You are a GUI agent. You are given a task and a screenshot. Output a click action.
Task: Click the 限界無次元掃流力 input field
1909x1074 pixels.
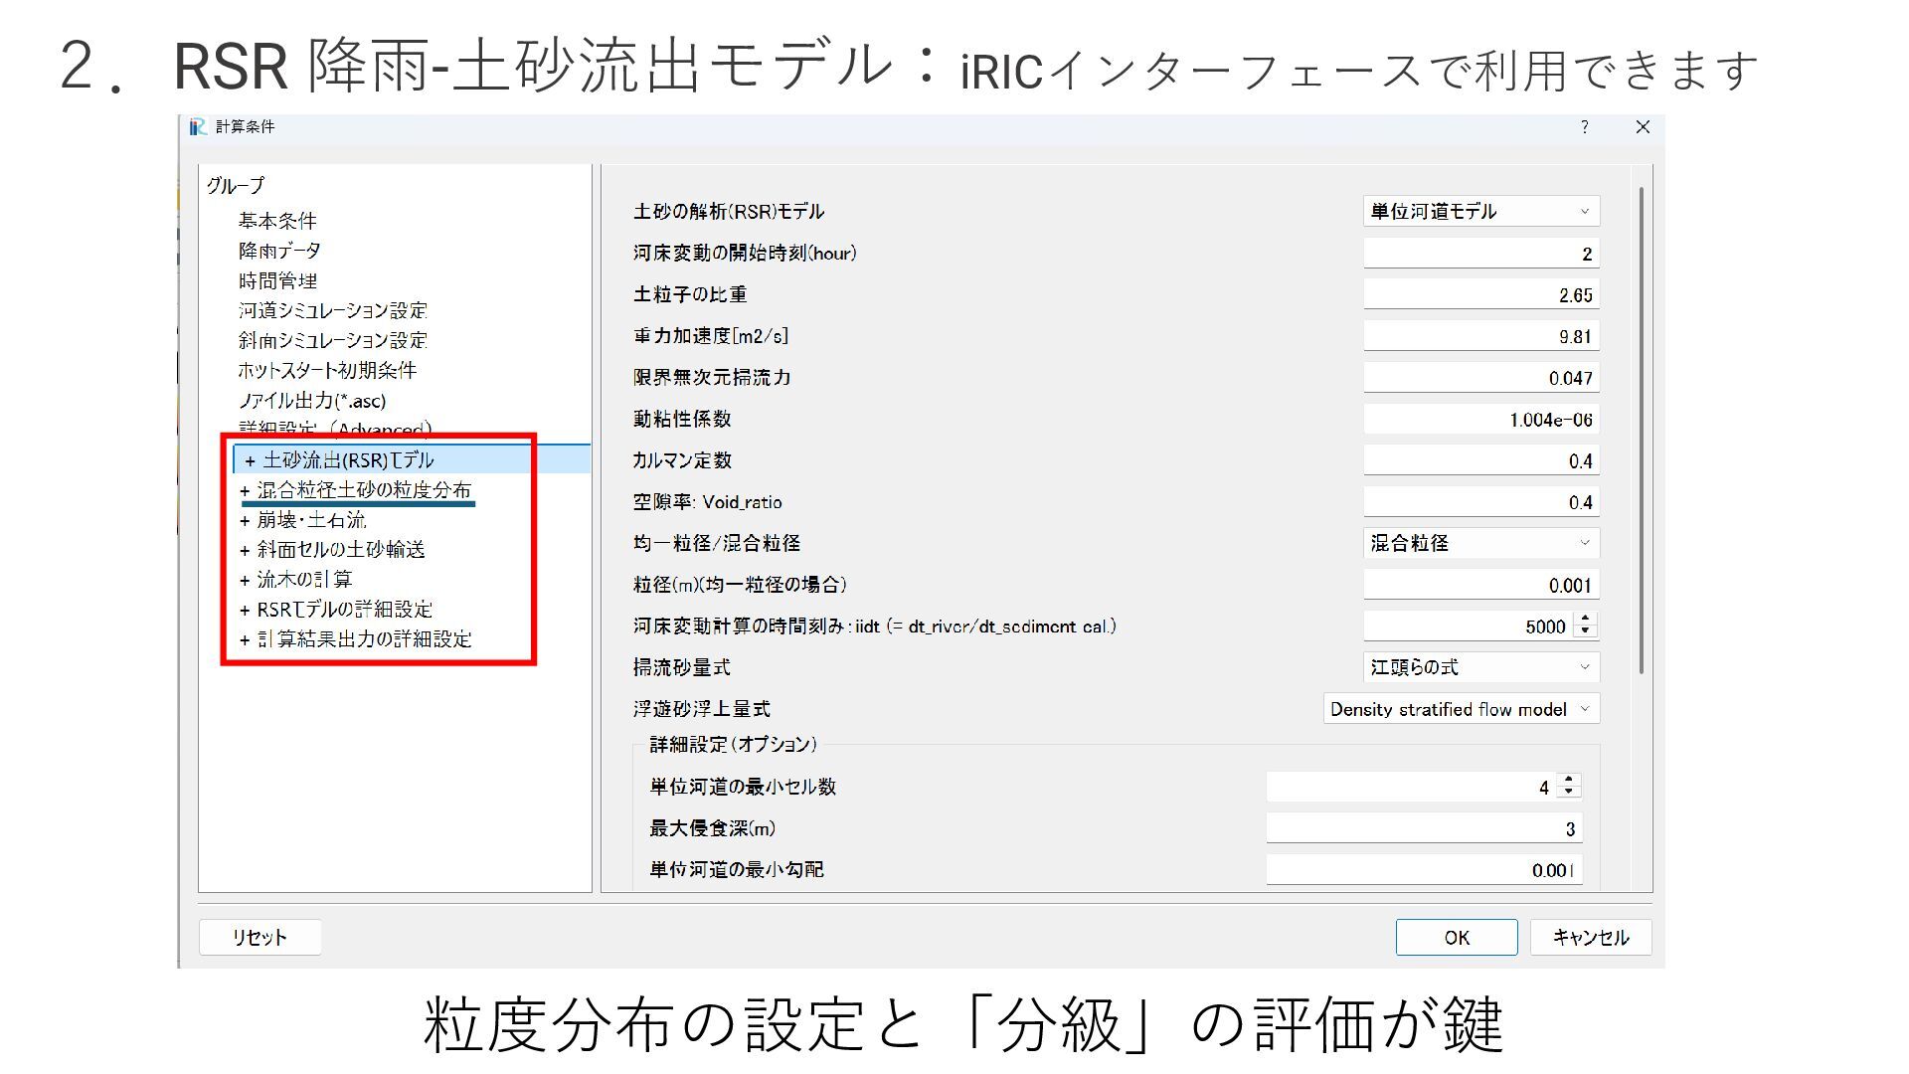[x=1480, y=378]
